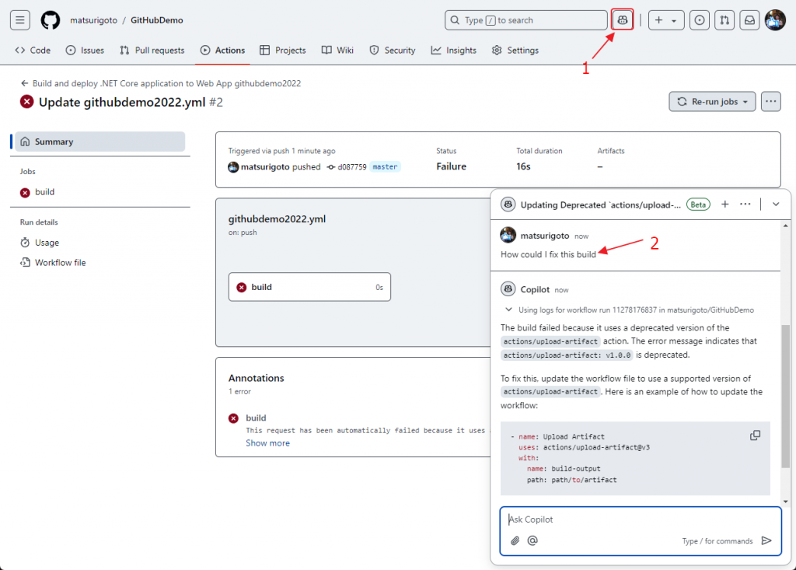This screenshot has width=796, height=570.
Task: Copy the YAML code snippet
Action: (x=756, y=435)
